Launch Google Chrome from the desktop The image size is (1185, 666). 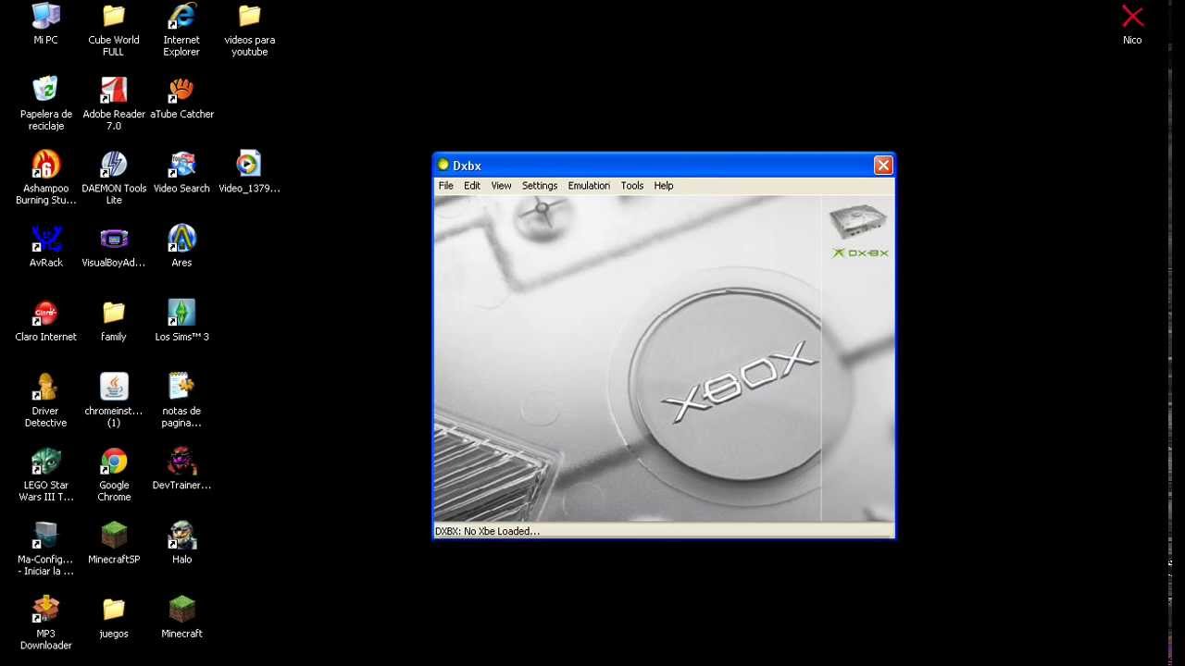[114, 475]
